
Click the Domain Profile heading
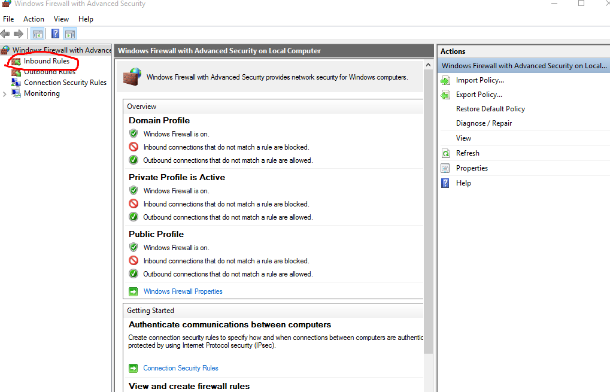pos(159,120)
